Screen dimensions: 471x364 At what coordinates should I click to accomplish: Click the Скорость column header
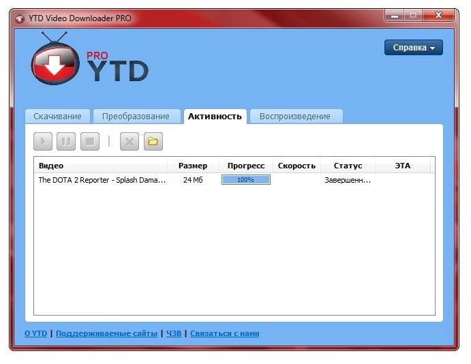[x=297, y=166]
